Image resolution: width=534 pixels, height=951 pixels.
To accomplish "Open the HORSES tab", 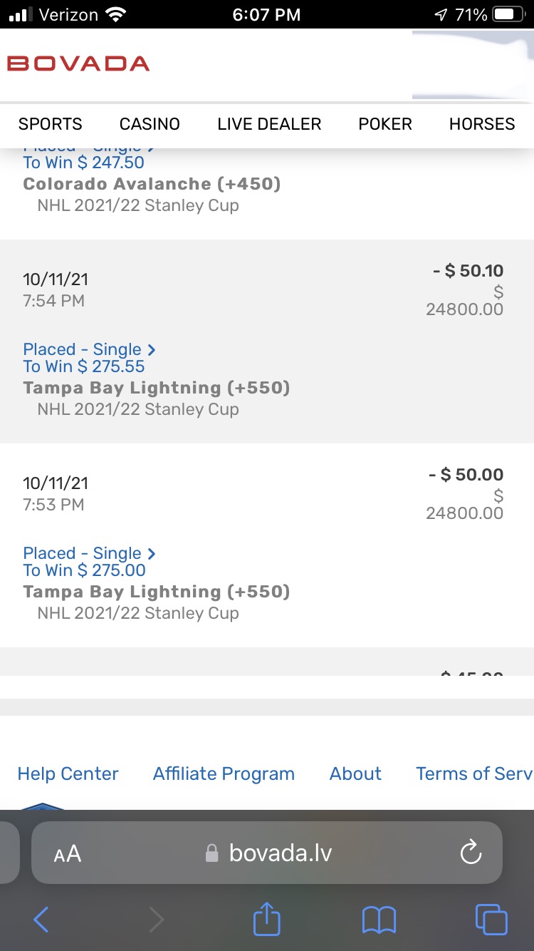I will coord(482,124).
